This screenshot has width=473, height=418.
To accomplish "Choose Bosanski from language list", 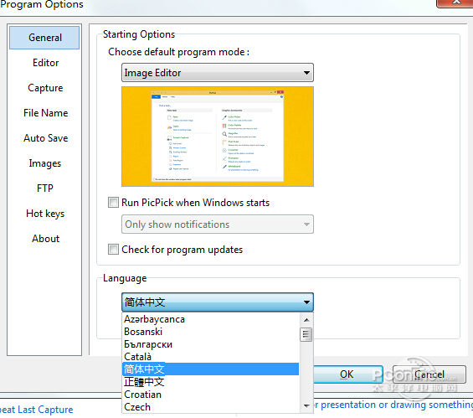I will point(211,332).
